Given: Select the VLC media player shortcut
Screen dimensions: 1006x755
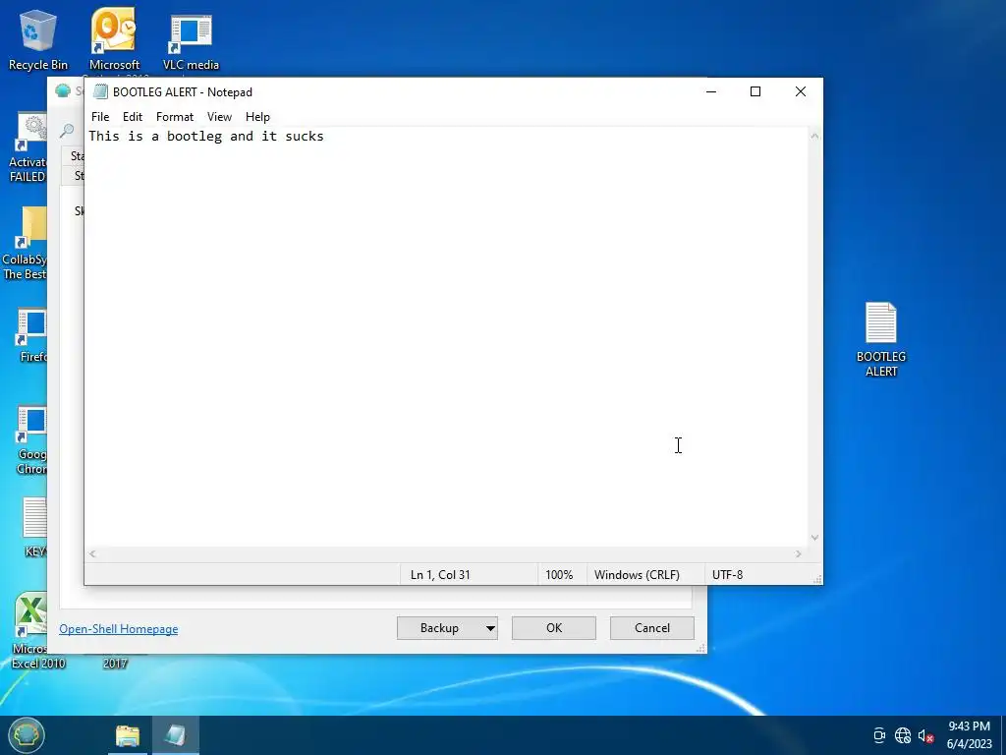Looking at the screenshot, I should 191,39.
